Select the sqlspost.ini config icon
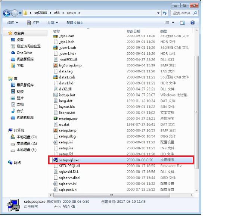 tap(55, 190)
